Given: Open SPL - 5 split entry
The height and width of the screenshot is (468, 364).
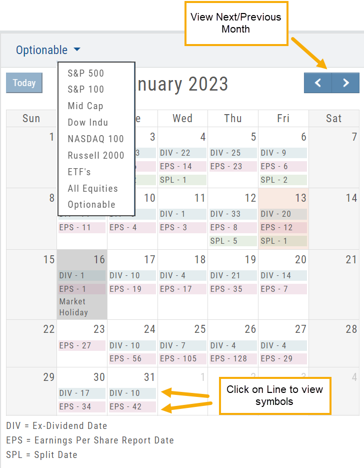Looking at the screenshot, I should [233, 241].
